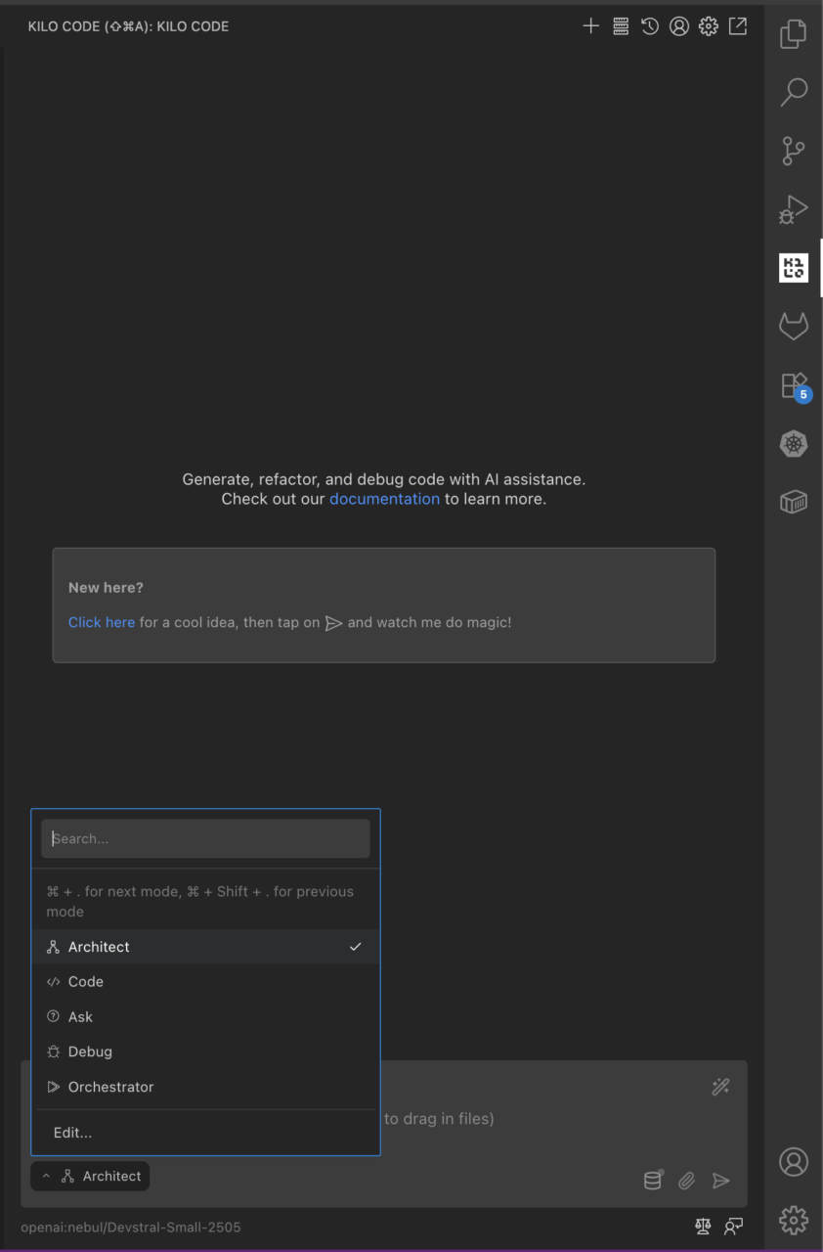823x1252 pixels.
Task: Open the Extensions view showing 5 updates
Action: 793,384
